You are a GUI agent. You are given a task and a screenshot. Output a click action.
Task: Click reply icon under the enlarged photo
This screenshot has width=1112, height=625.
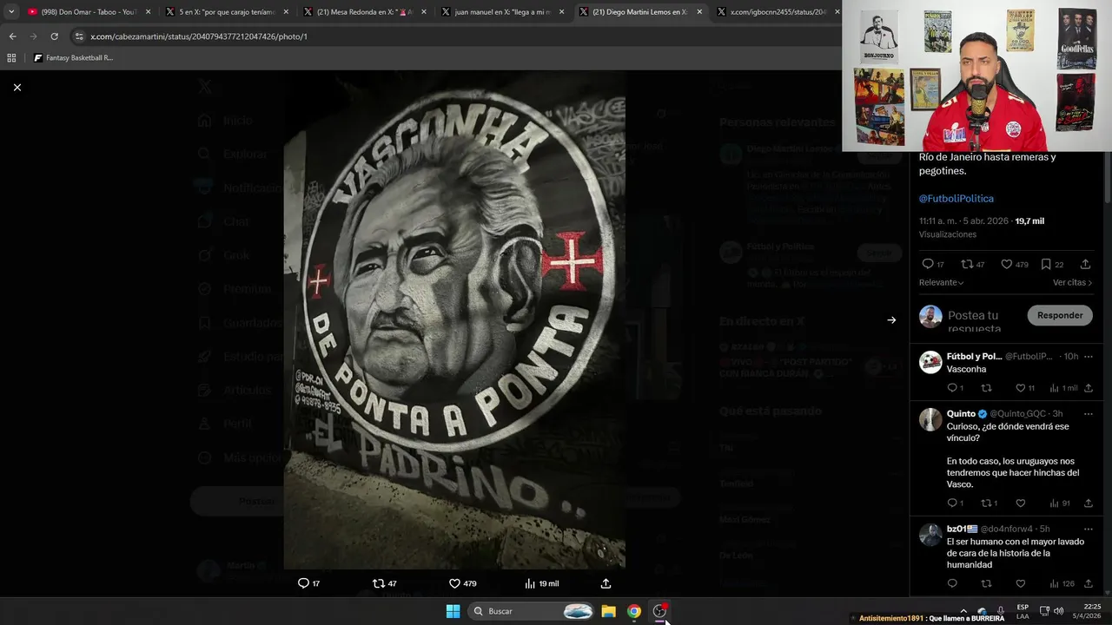(303, 583)
